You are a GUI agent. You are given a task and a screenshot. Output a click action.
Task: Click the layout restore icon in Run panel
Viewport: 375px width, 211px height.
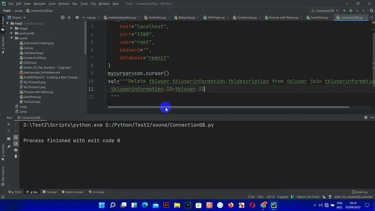pos(9,139)
